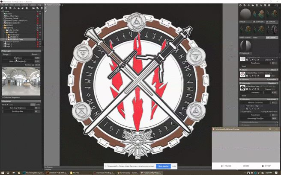
Task: Click the Anisotropy Direction slider
Action: pyautogui.click(x=255, y=118)
